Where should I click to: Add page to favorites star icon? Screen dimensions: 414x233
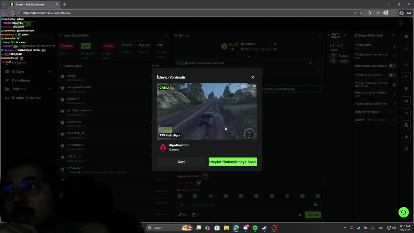coord(361,13)
